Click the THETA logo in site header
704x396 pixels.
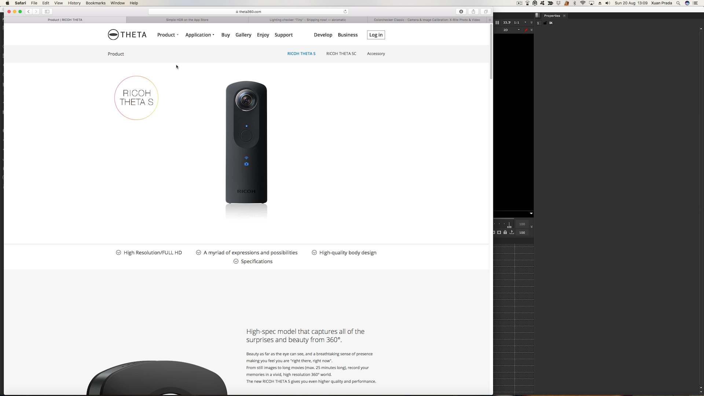[x=127, y=35]
